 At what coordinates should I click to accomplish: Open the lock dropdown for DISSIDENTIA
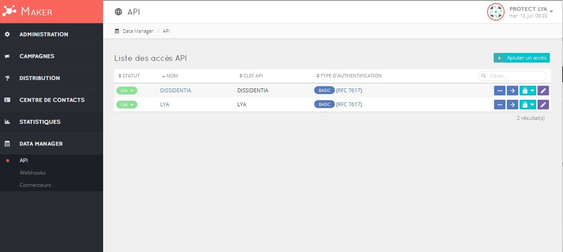[x=527, y=91]
